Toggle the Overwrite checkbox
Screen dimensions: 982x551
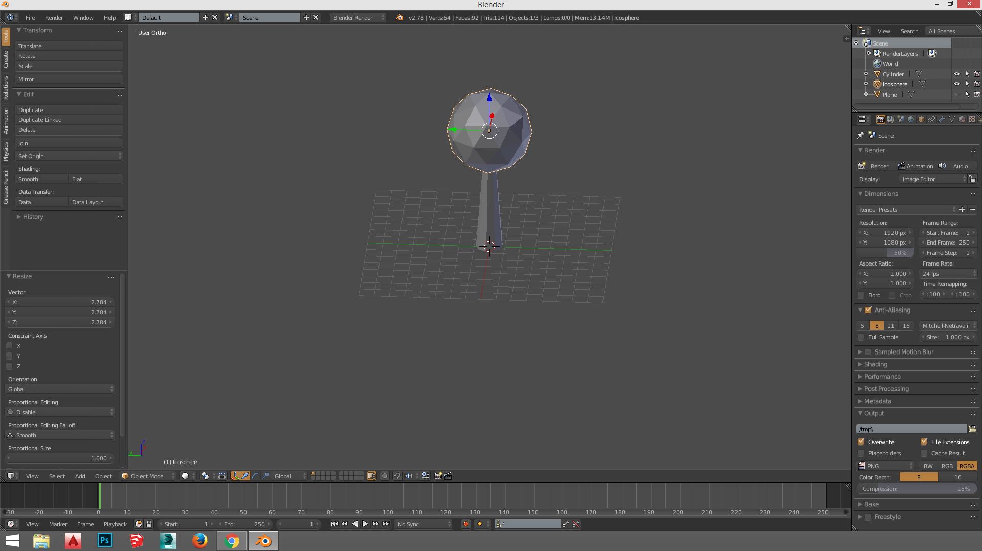coord(861,442)
